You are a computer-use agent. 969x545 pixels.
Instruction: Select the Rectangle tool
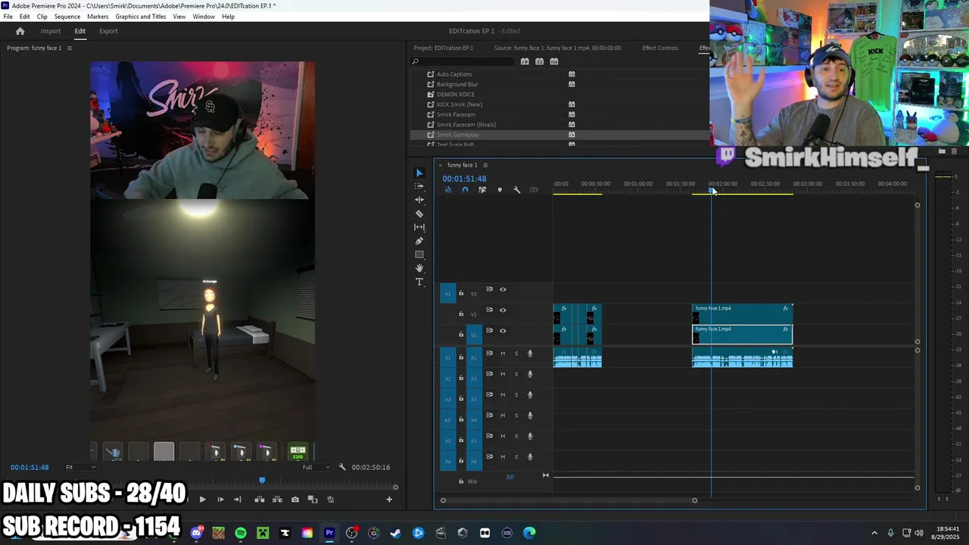pyautogui.click(x=419, y=254)
